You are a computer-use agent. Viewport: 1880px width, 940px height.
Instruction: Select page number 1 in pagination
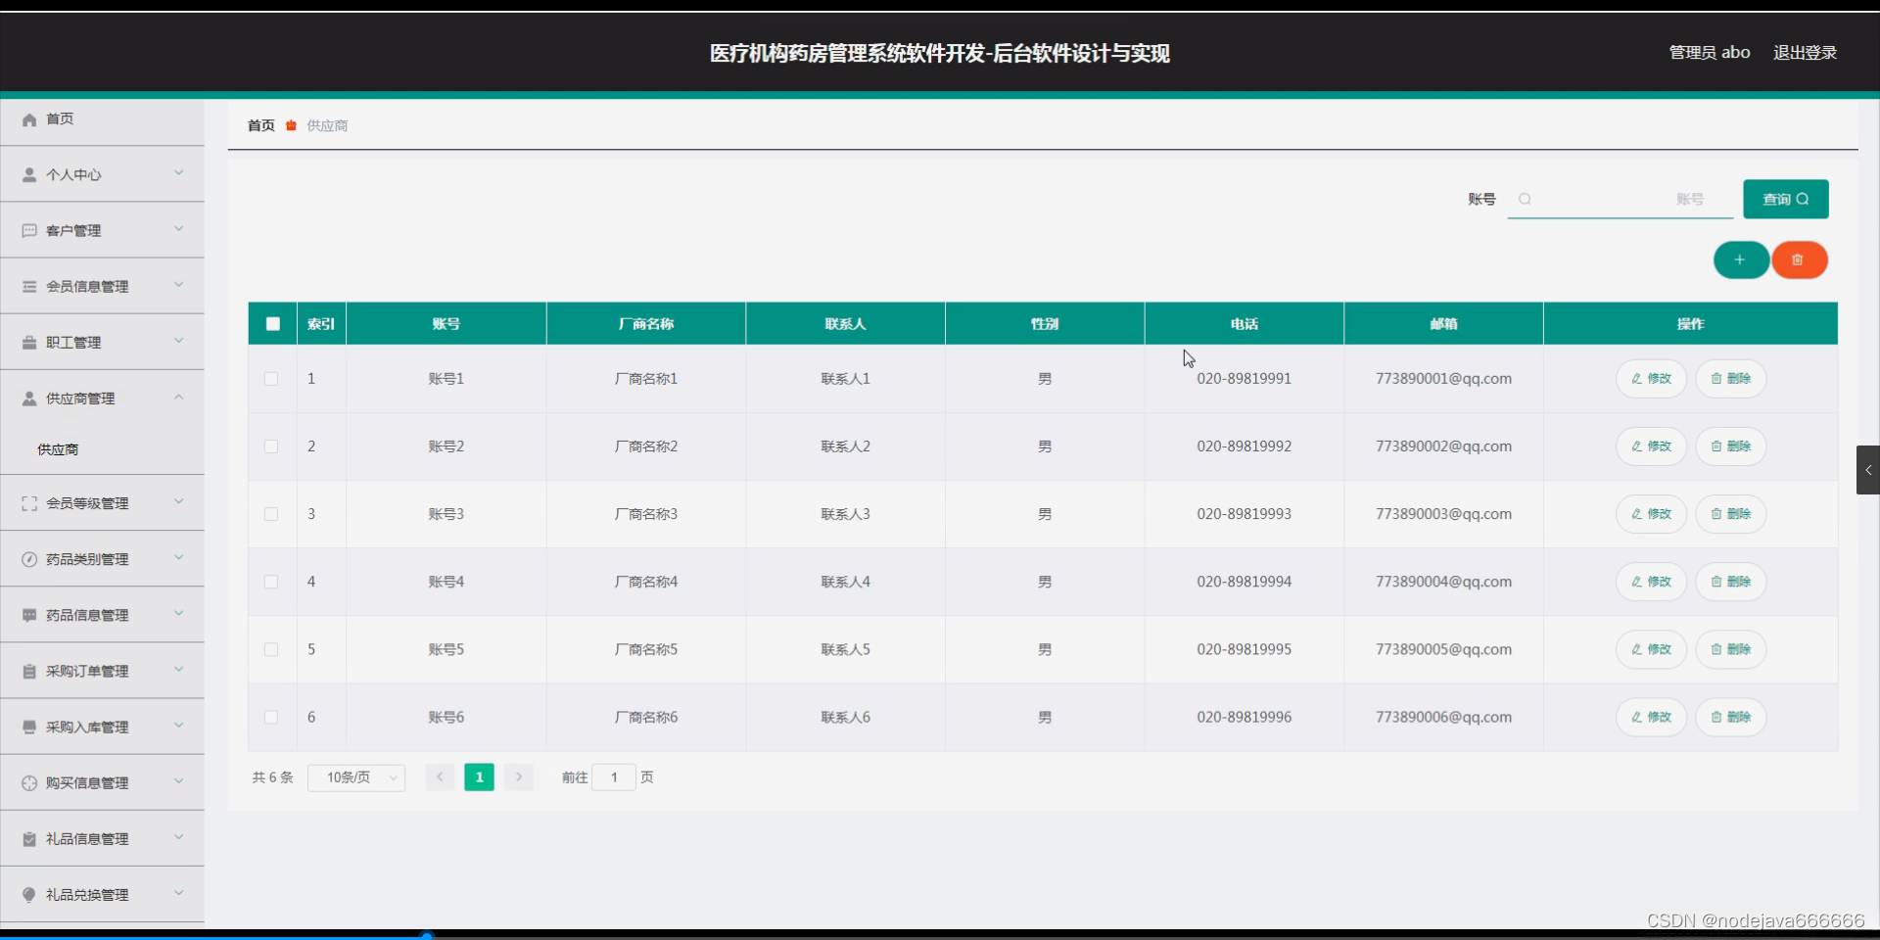point(479,777)
